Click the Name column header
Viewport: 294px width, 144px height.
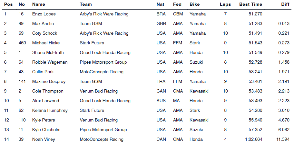[39, 4]
